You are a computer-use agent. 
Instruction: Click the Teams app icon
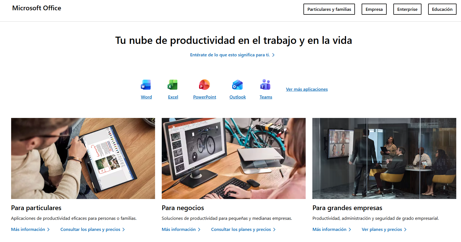(266, 85)
